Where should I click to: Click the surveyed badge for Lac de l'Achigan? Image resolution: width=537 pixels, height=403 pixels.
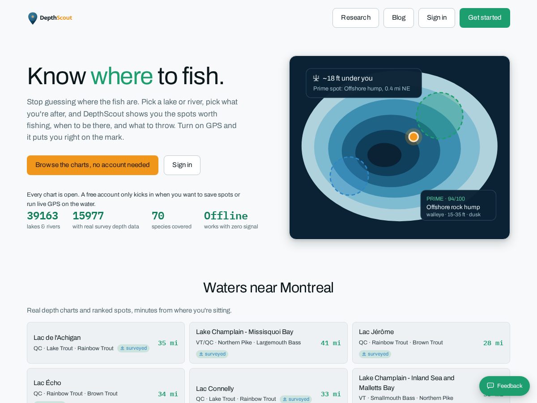133,348
